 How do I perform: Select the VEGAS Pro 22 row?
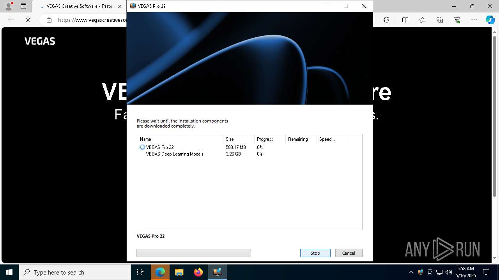pyautogui.click(x=249, y=147)
